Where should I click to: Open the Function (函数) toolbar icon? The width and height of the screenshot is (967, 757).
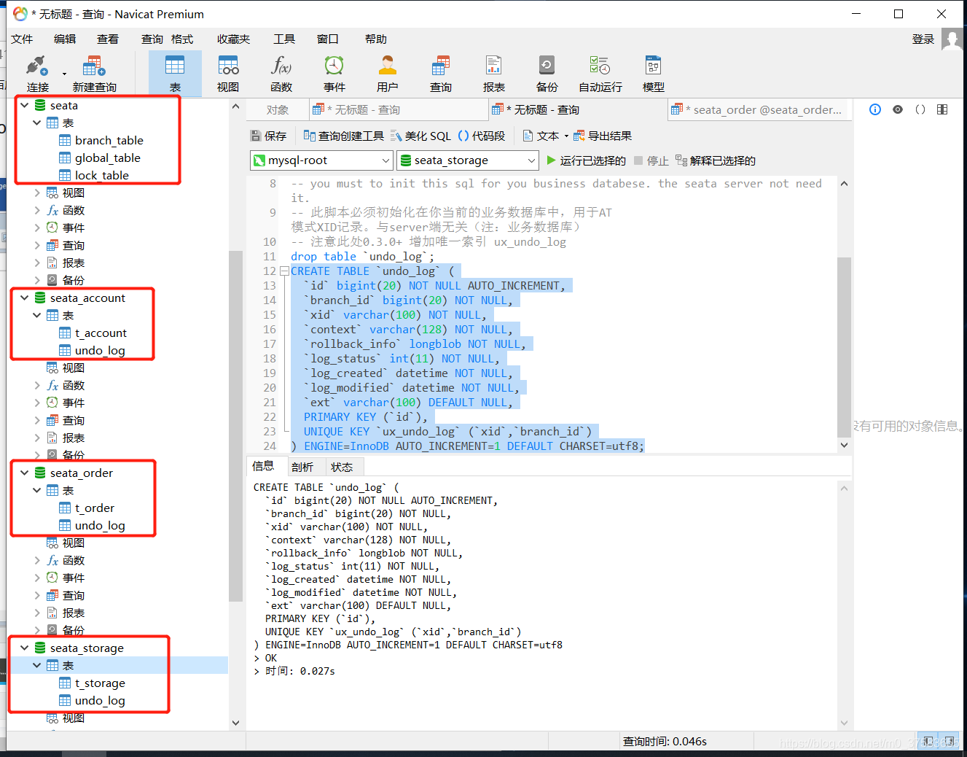coord(281,74)
